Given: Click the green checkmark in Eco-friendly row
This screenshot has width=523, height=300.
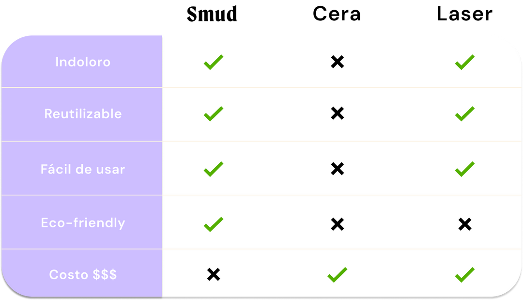Looking at the screenshot, I should tap(213, 224).
